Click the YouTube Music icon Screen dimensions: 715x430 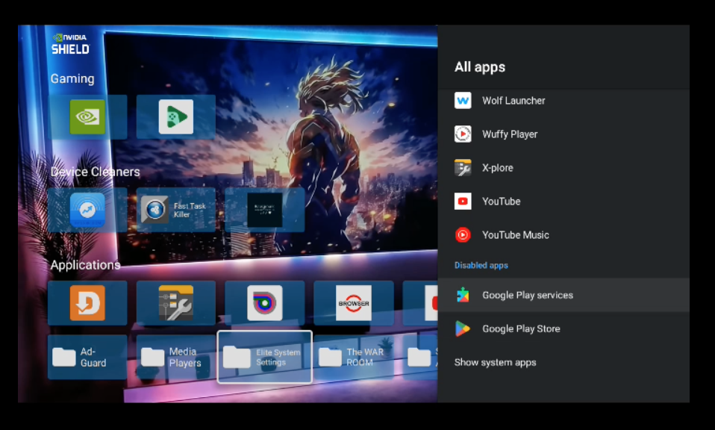(463, 235)
